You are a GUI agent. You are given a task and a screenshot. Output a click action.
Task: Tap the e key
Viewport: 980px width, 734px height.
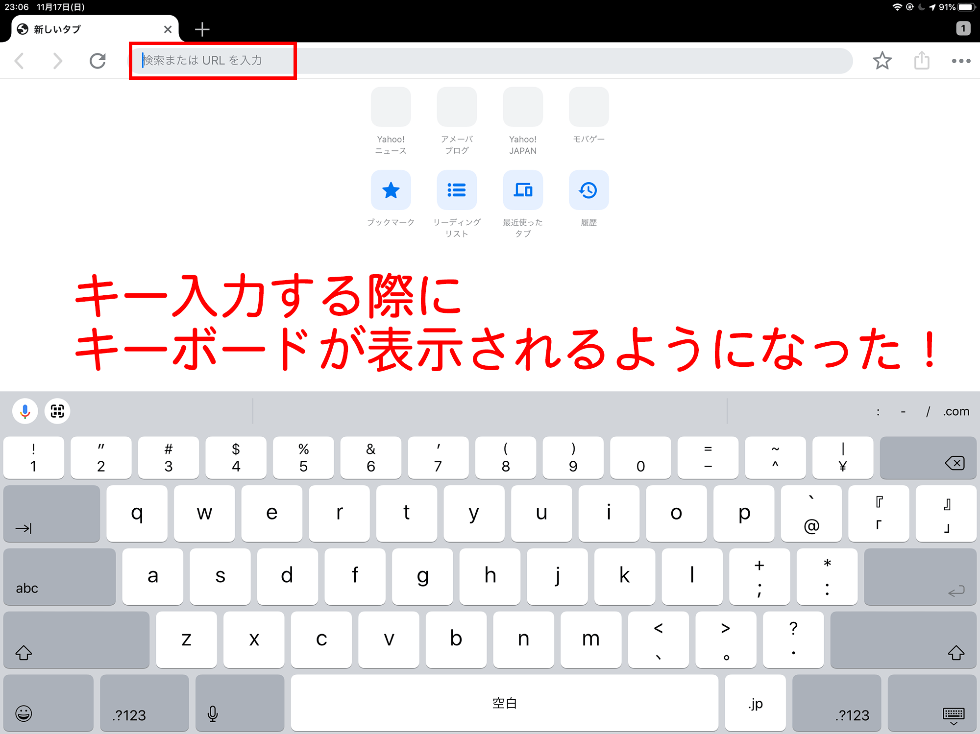(x=271, y=514)
